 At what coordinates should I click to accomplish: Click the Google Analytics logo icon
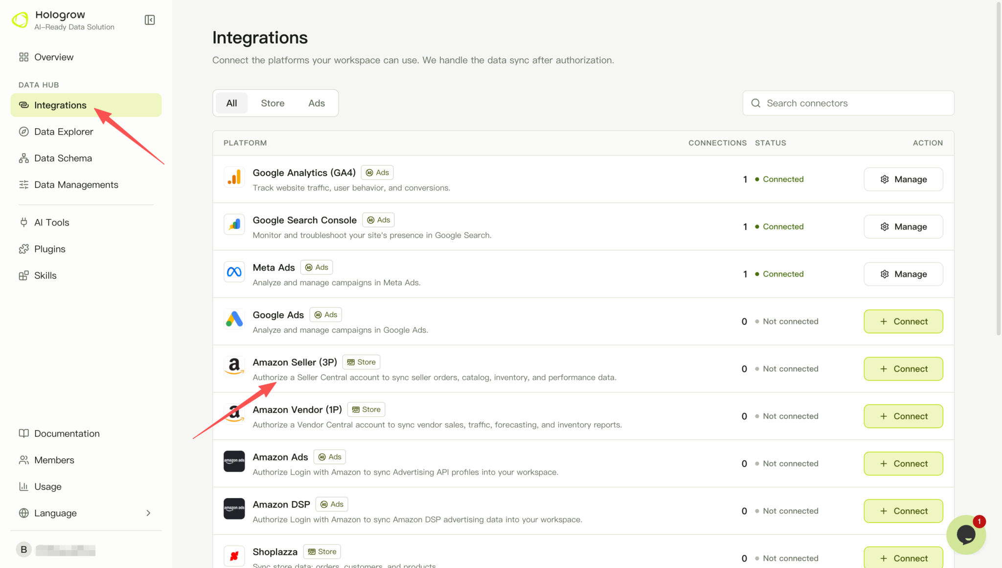pos(234,177)
